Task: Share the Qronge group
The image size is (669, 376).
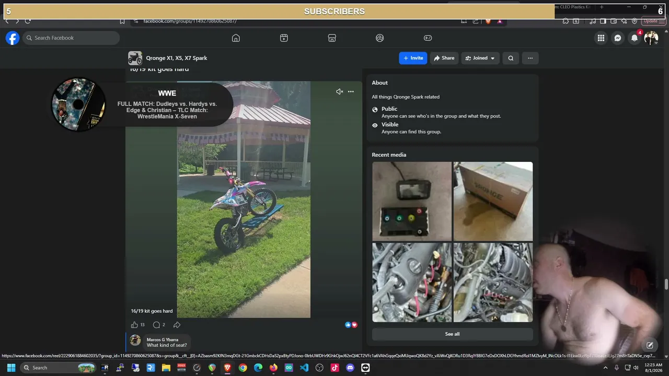Action: click(444, 58)
